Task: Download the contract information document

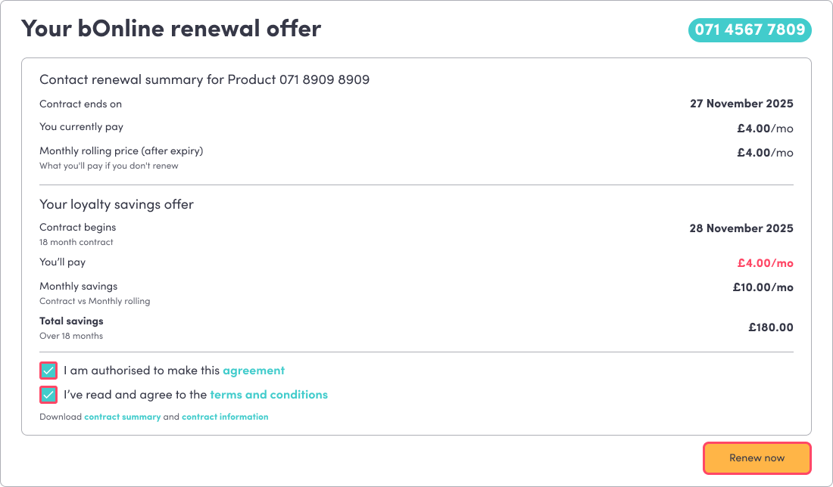Action: click(x=225, y=417)
